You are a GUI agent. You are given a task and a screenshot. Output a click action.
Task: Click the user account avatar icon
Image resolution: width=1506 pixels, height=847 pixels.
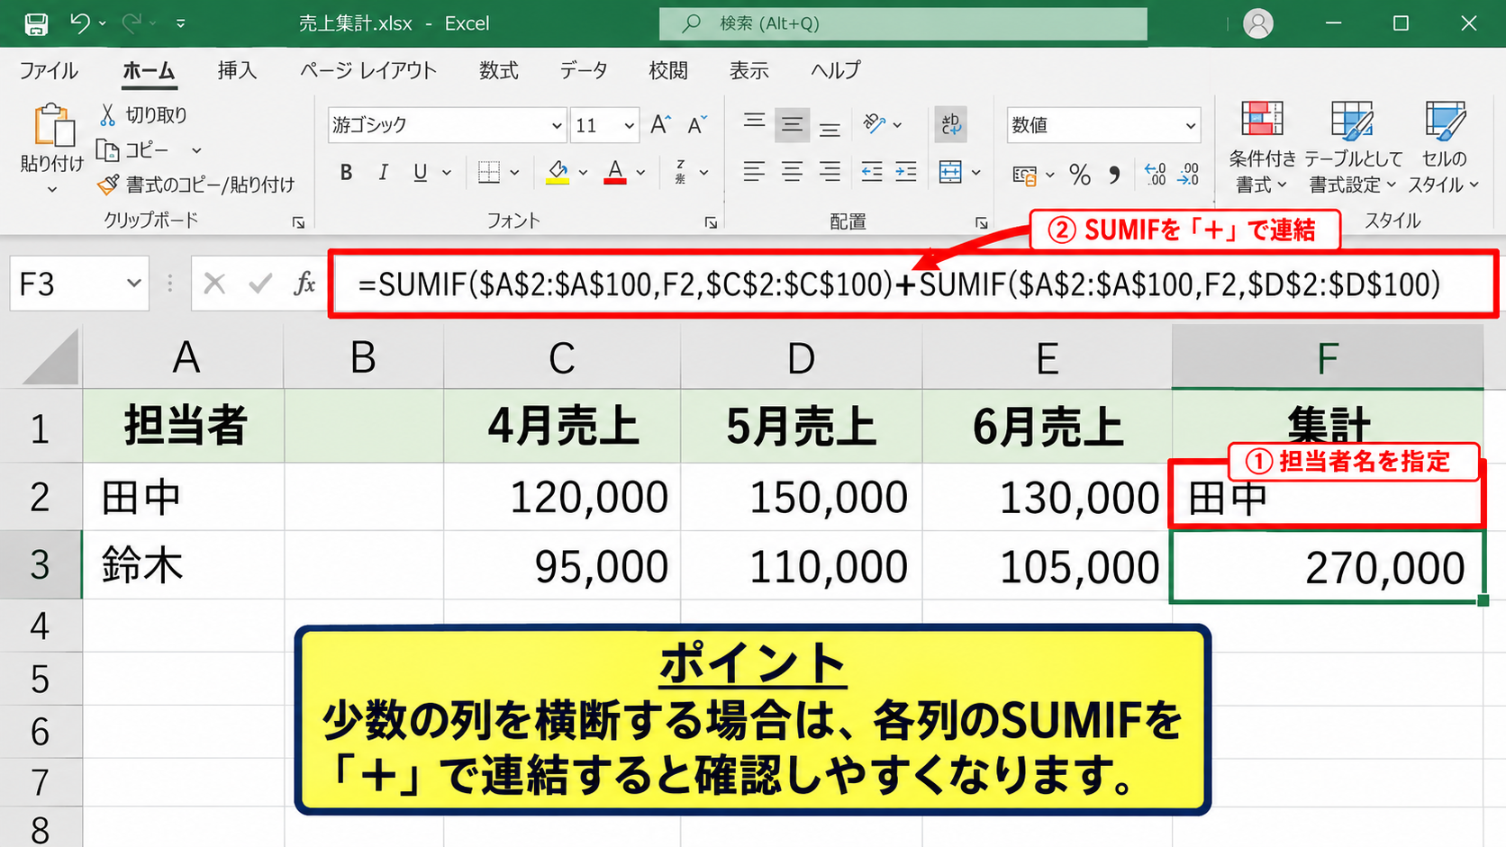point(1257,23)
